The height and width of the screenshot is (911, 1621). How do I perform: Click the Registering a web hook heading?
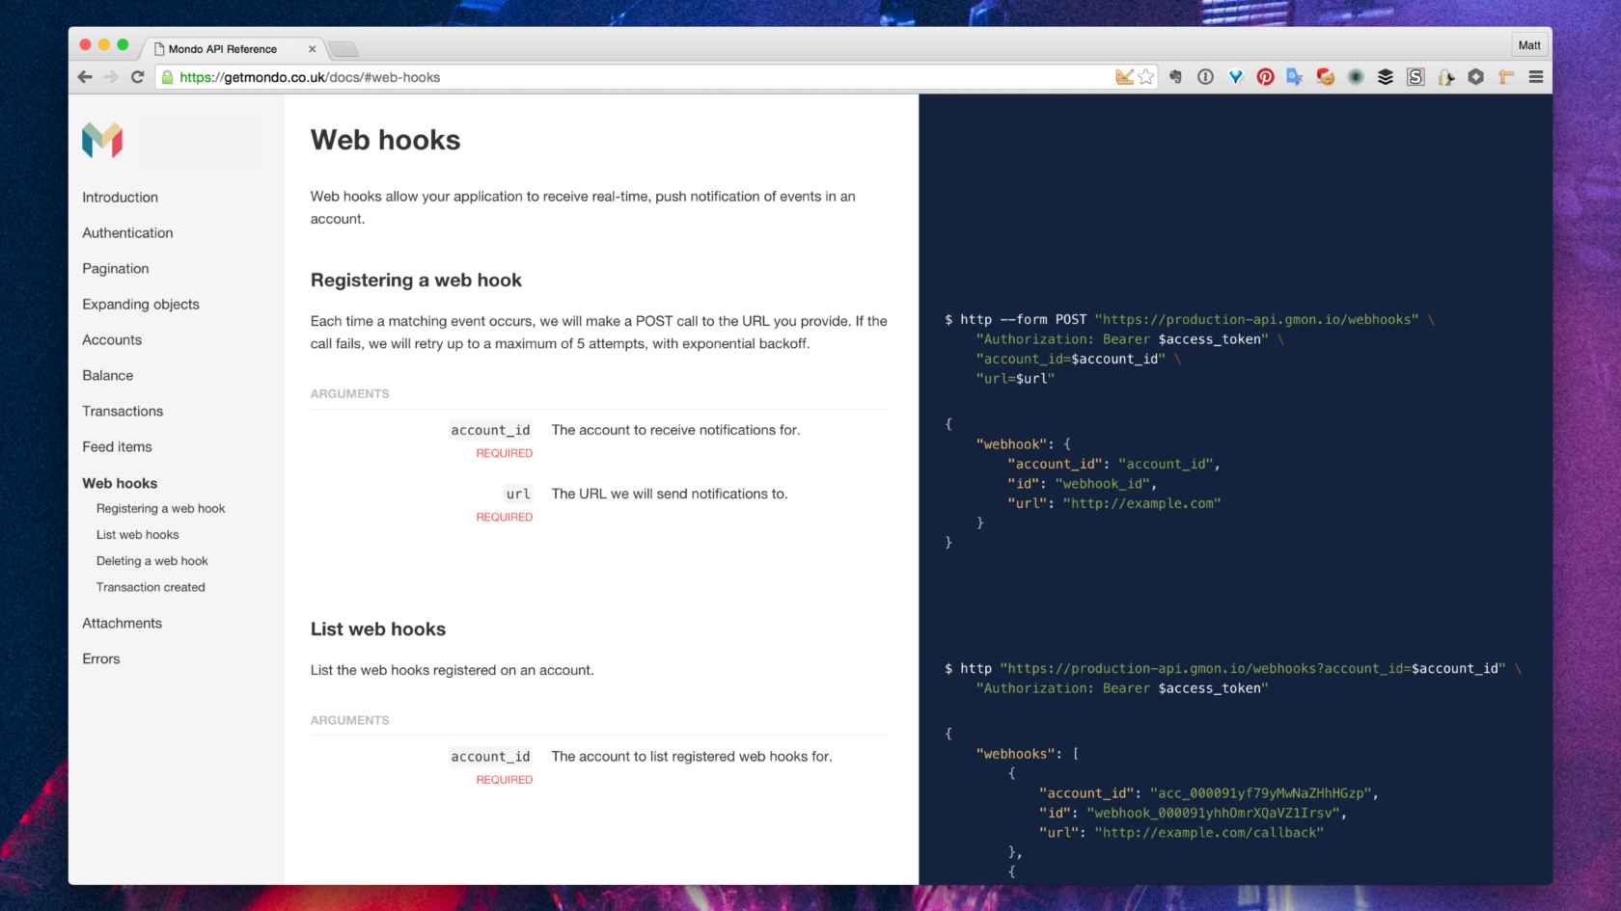click(x=416, y=281)
